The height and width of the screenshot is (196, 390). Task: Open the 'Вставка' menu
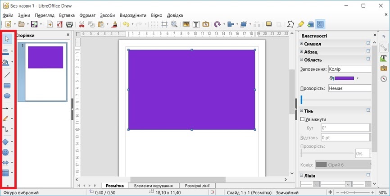click(x=67, y=15)
